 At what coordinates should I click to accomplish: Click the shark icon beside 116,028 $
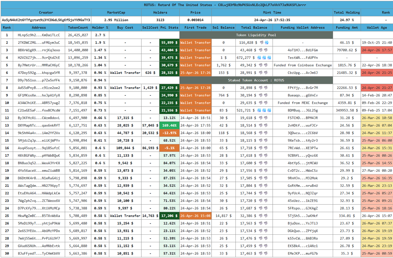tap(262, 43)
